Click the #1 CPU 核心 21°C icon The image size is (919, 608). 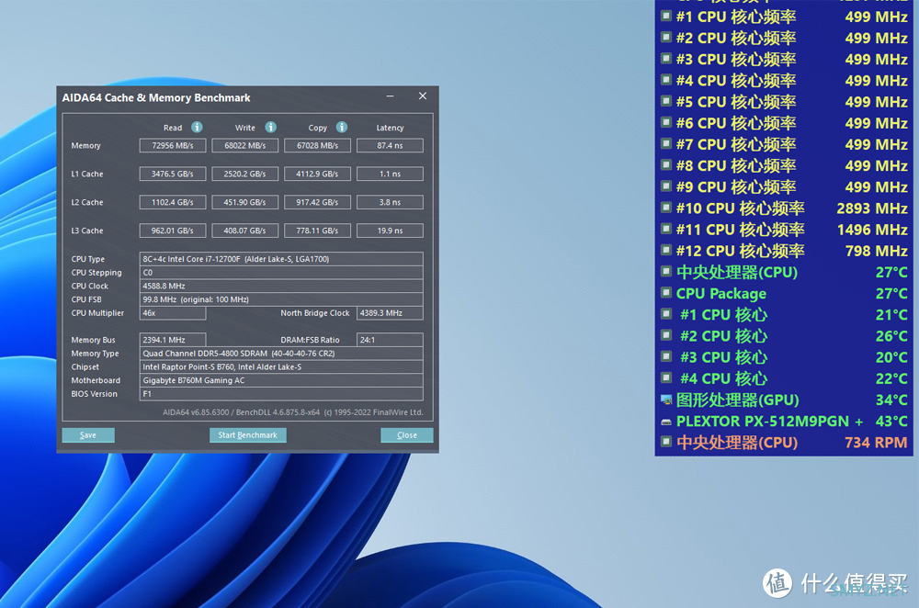[x=665, y=313]
